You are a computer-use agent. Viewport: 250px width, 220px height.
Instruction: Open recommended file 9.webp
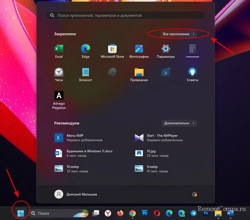[x=151, y=169]
